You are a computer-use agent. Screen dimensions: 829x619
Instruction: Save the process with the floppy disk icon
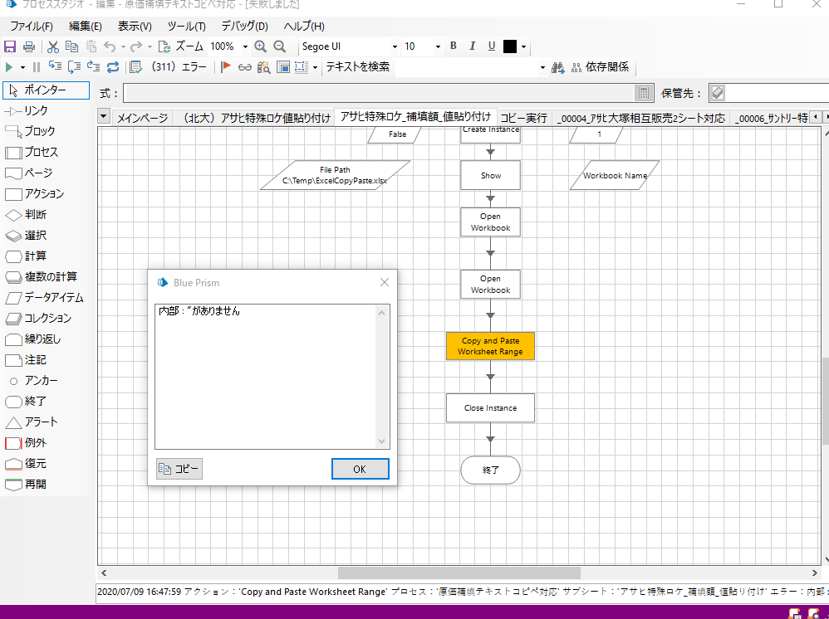(10, 46)
